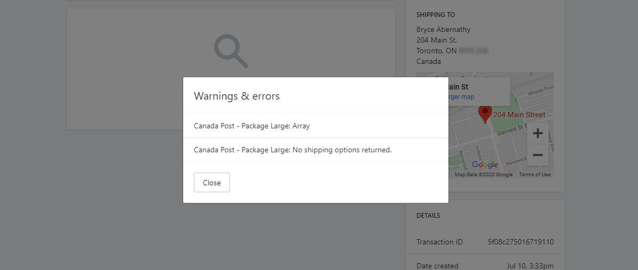638x270 pixels.
Task: Zoom in on the map with plus
Action: (537, 133)
